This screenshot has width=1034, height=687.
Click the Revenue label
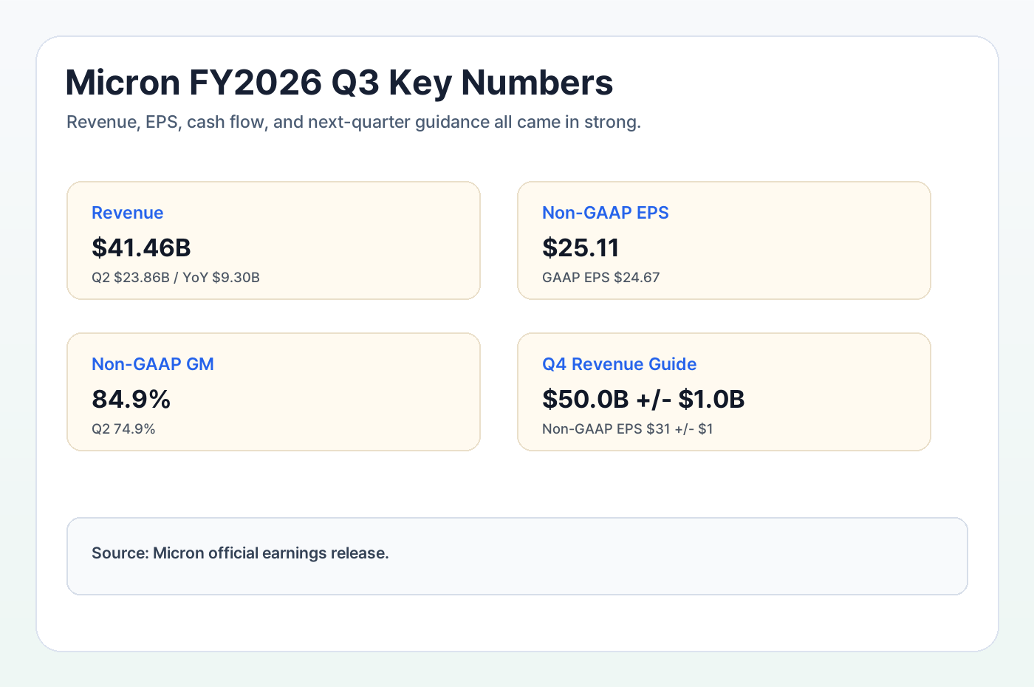[127, 213]
